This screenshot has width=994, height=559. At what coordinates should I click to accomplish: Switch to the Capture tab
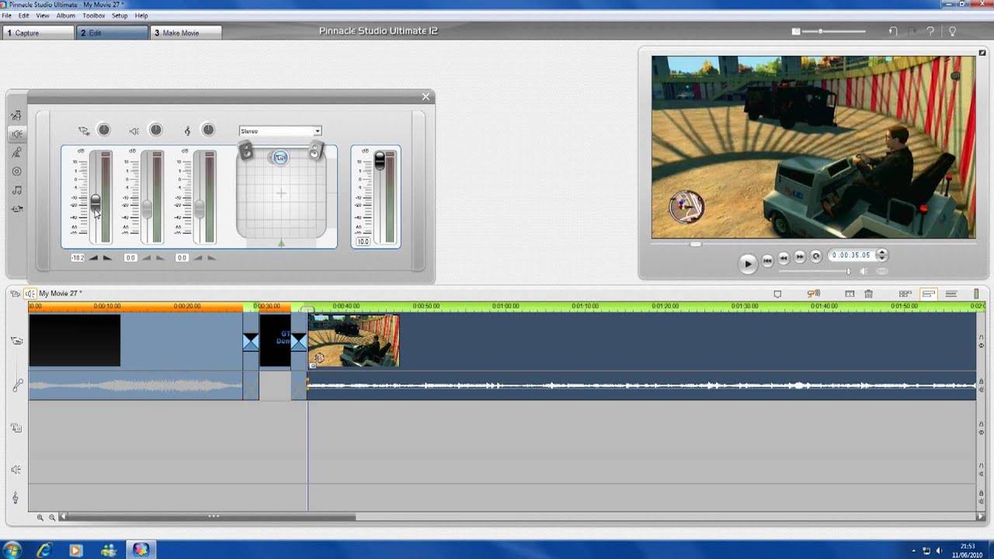[x=38, y=33]
